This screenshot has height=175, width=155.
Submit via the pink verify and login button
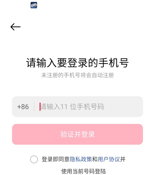click(78, 134)
